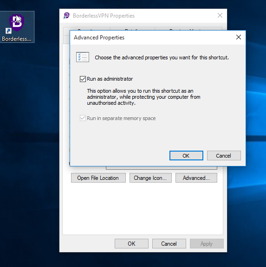Screen dimensions: 266x267
Task: Open the Advanced... button in Properties
Action: click(x=196, y=178)
